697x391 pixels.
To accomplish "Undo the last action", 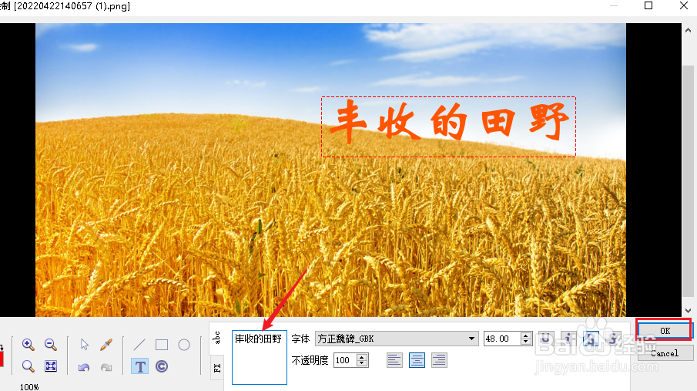I will (x=84, y=367).
